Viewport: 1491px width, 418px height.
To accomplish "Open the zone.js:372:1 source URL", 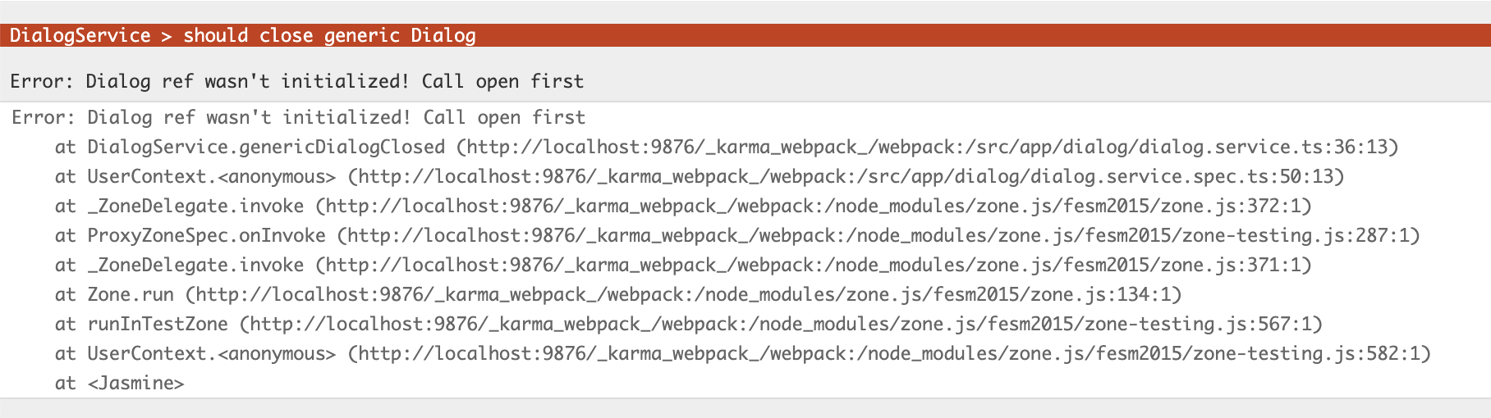I will [x=814, y=206].
